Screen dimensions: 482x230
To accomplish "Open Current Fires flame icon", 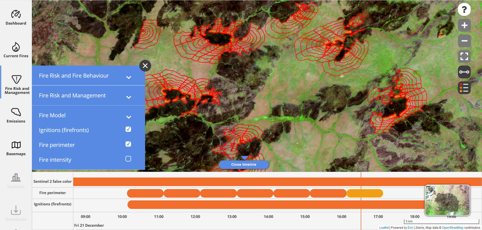I will pyautogui.click(x=16, y=50).
